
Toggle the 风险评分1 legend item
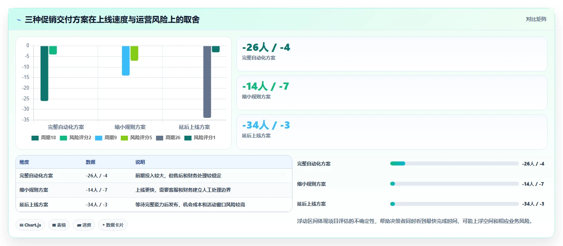pyautogui.click(x=200, y=138)
